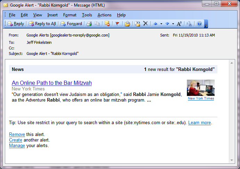
Task: Open Help with the question mark icon
Action: coord(199,24)
